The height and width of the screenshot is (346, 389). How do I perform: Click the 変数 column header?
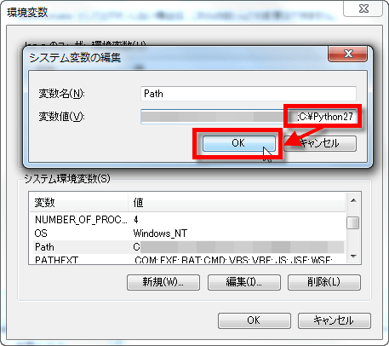[x=79, y=203]
